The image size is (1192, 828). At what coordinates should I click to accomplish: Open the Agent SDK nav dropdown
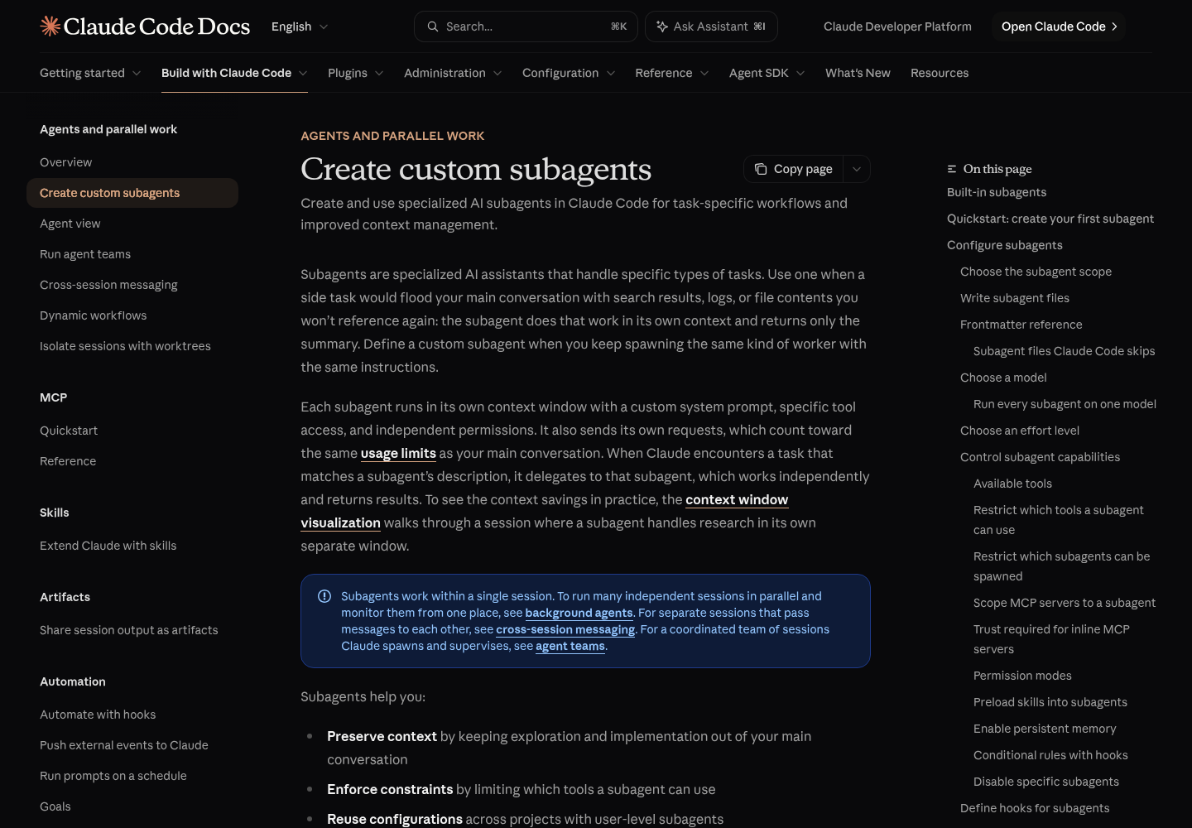click(767, 73)
